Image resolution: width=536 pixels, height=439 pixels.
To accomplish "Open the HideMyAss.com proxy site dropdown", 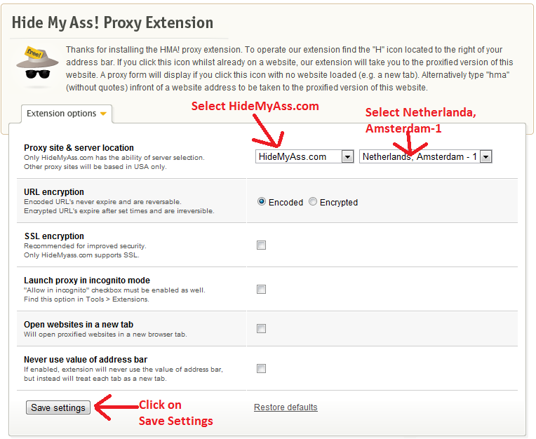I will (x=304, y=156).
